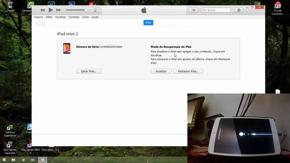Open the Play Spider-Man 2 desktop shortcut
The height and width of the screenshot is (163, 290).
[x=30, y=148]
